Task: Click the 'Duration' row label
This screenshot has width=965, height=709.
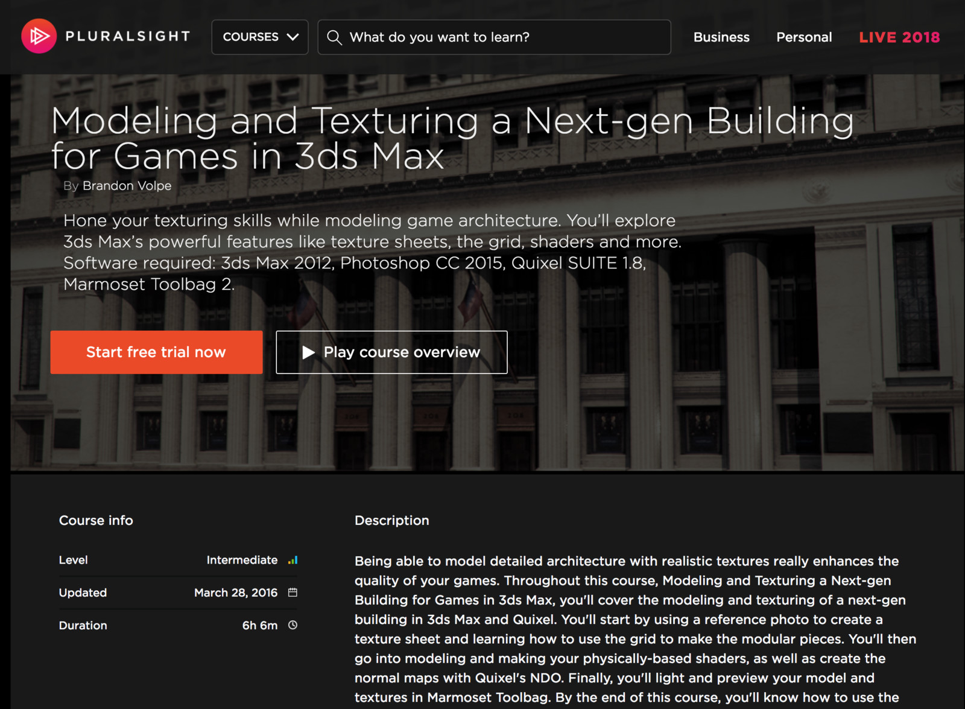Action: (83, 625)
